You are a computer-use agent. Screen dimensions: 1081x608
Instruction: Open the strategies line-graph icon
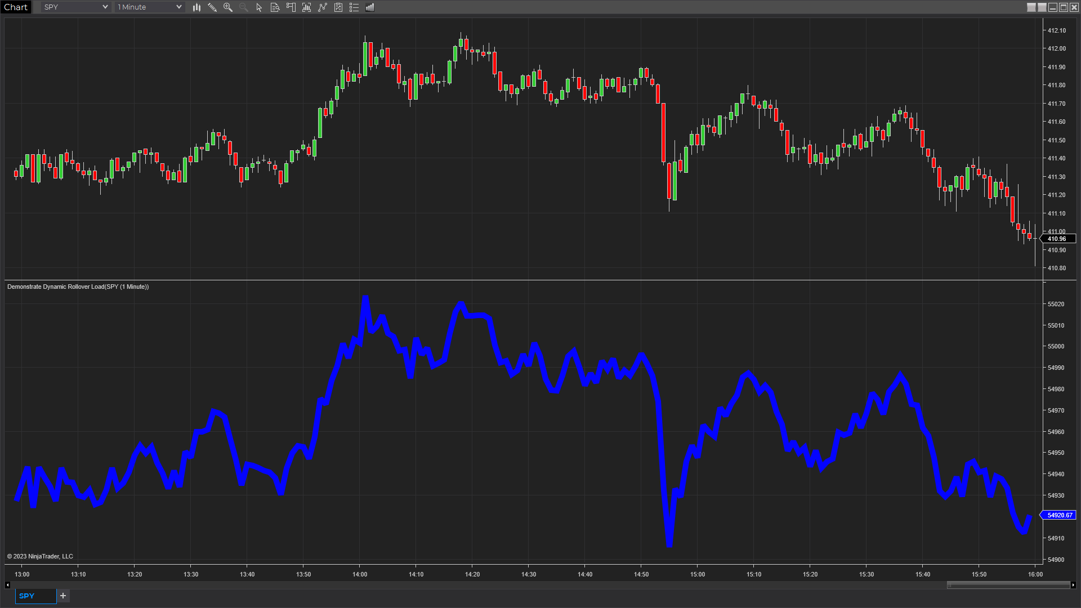coord(323,7)
